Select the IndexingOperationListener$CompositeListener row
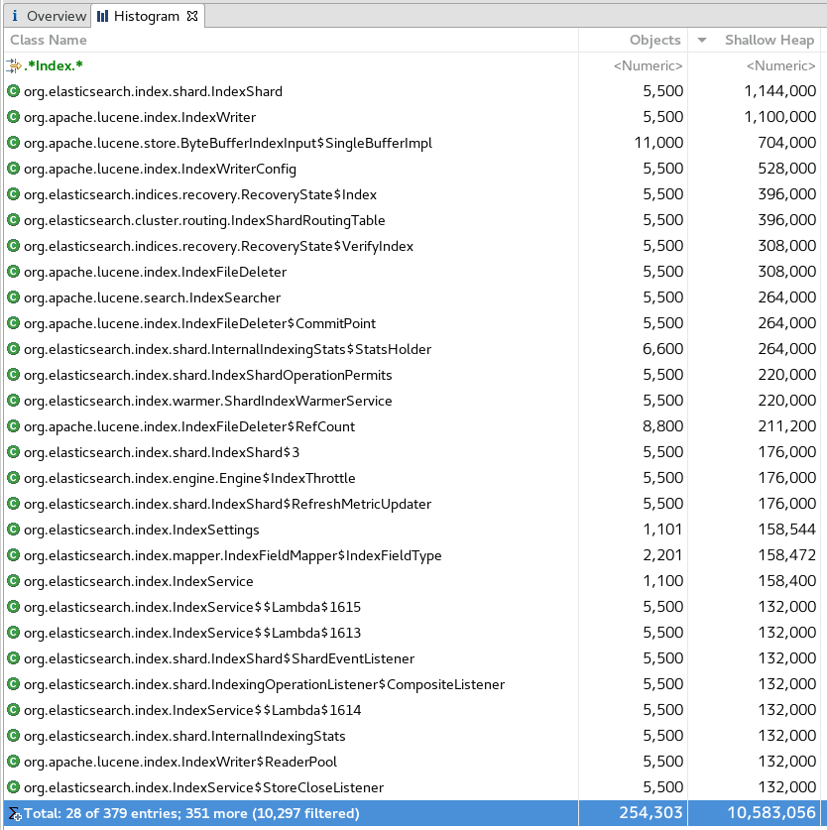The image size is (827, 830). point(413,684)
